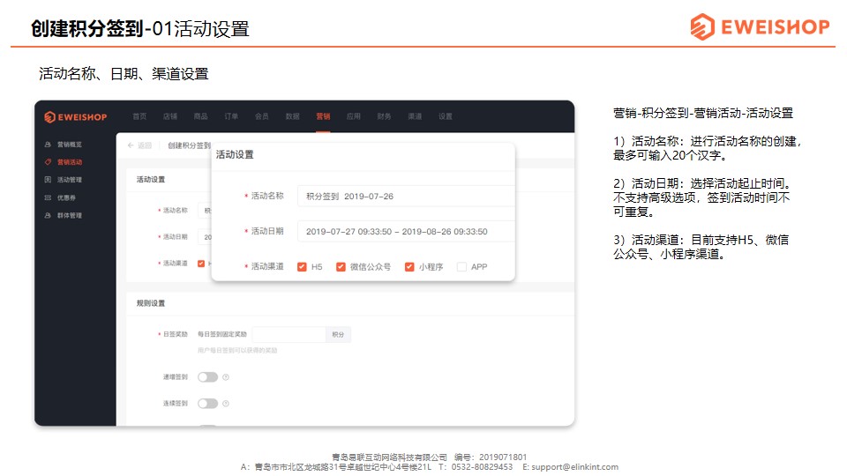Click the 每日签到固定奖励 points input field
This screenshot has width=847, height=476.
pyautogui.click(x=289, y=335)
